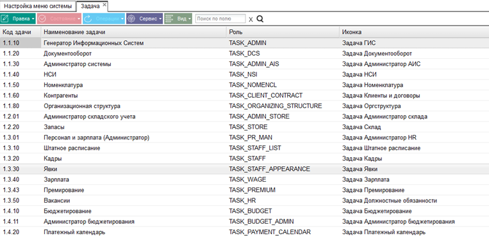Select the Номенклатура task name
Screen dimensions: 489x236
pos(63,85)
